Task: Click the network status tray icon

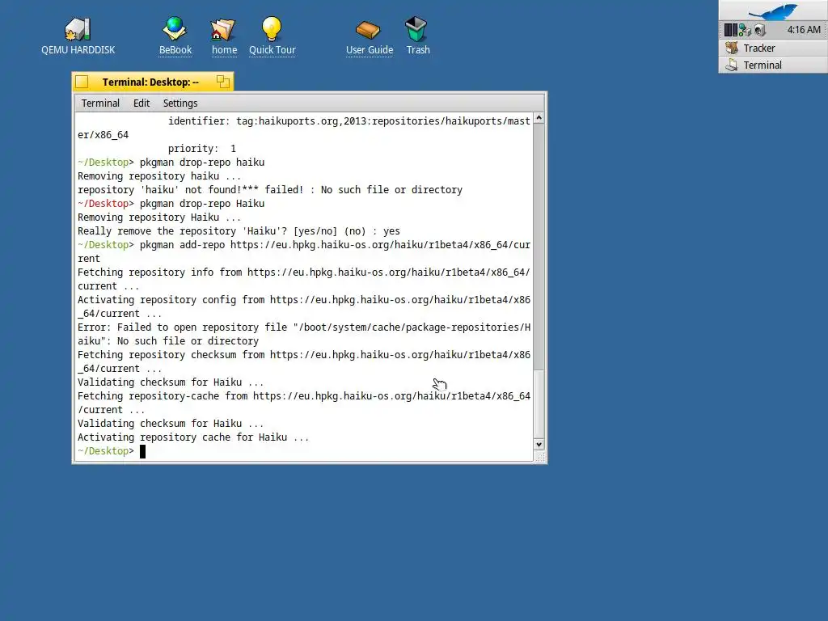Action: click(x=745, y=30)
